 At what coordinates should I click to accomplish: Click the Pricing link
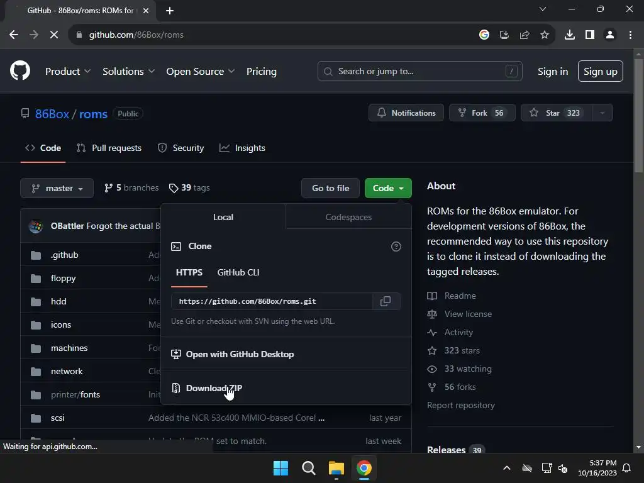click(x=261, y=71)
